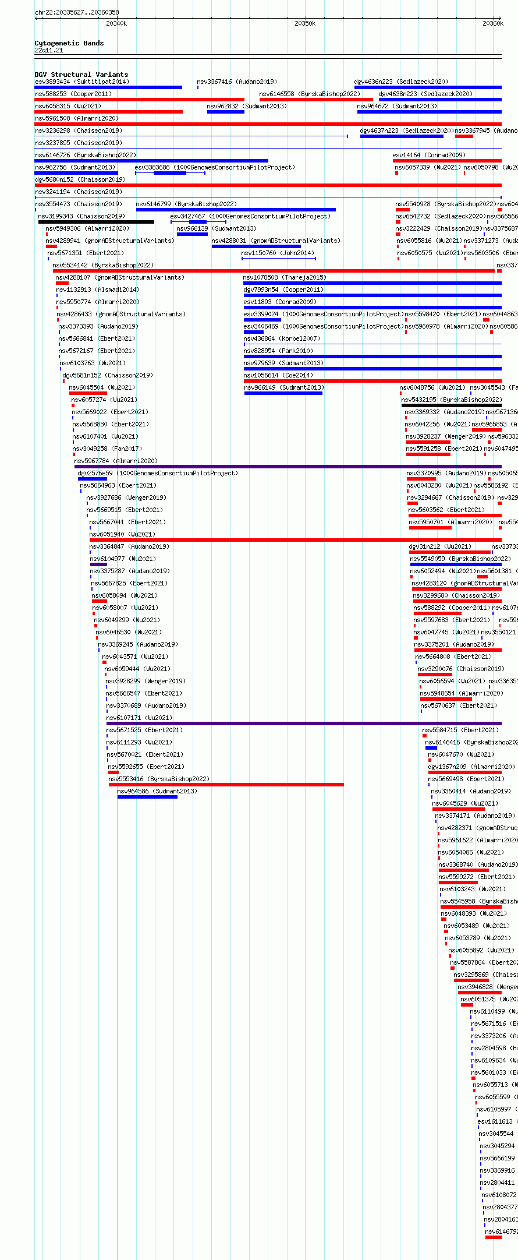Click nsv1150760 (John2014) label

pos(278,253)
